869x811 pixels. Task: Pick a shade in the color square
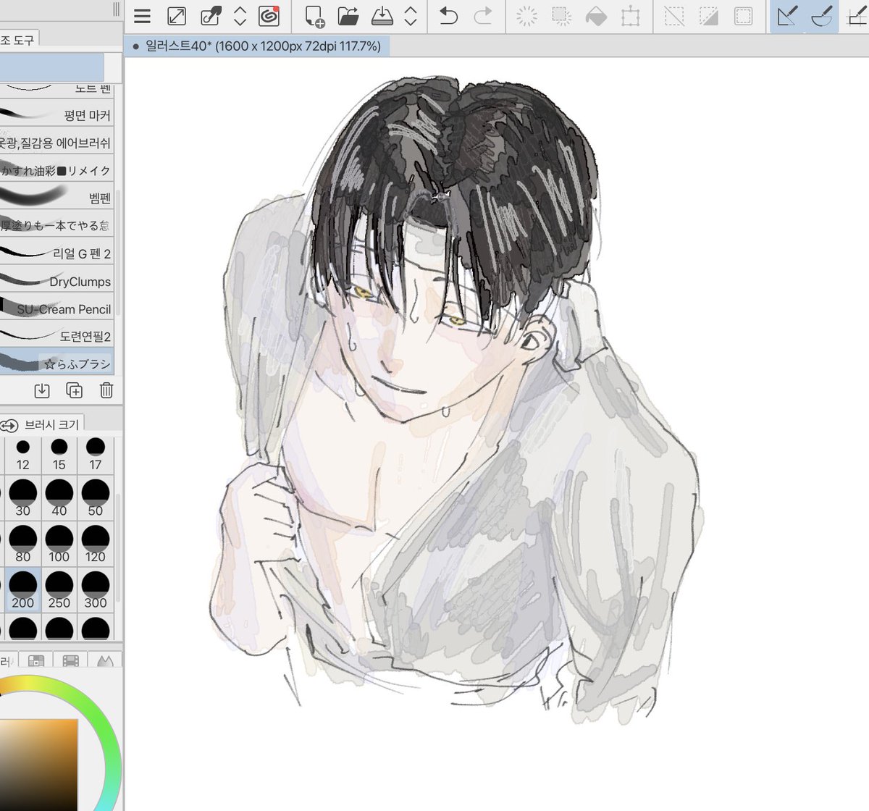point(38,764)
